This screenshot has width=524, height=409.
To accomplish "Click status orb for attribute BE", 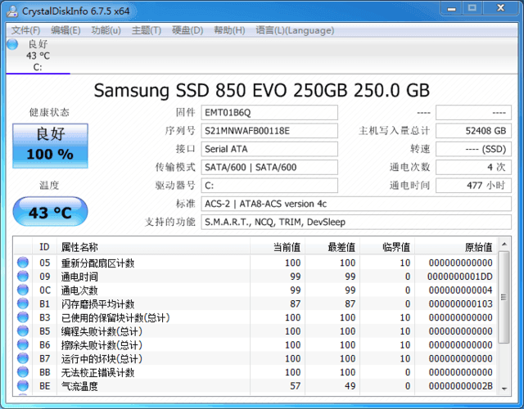I will click(23, 385).
